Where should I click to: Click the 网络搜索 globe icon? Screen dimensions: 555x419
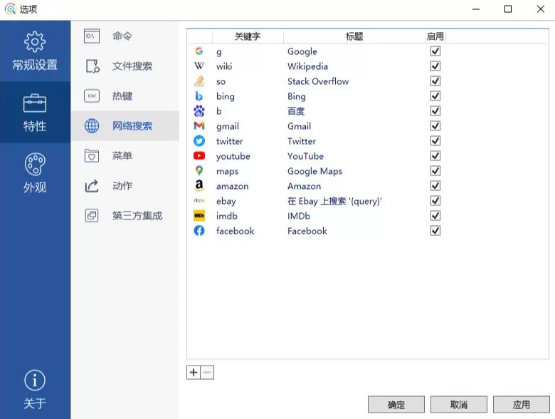tap(92, 126)
